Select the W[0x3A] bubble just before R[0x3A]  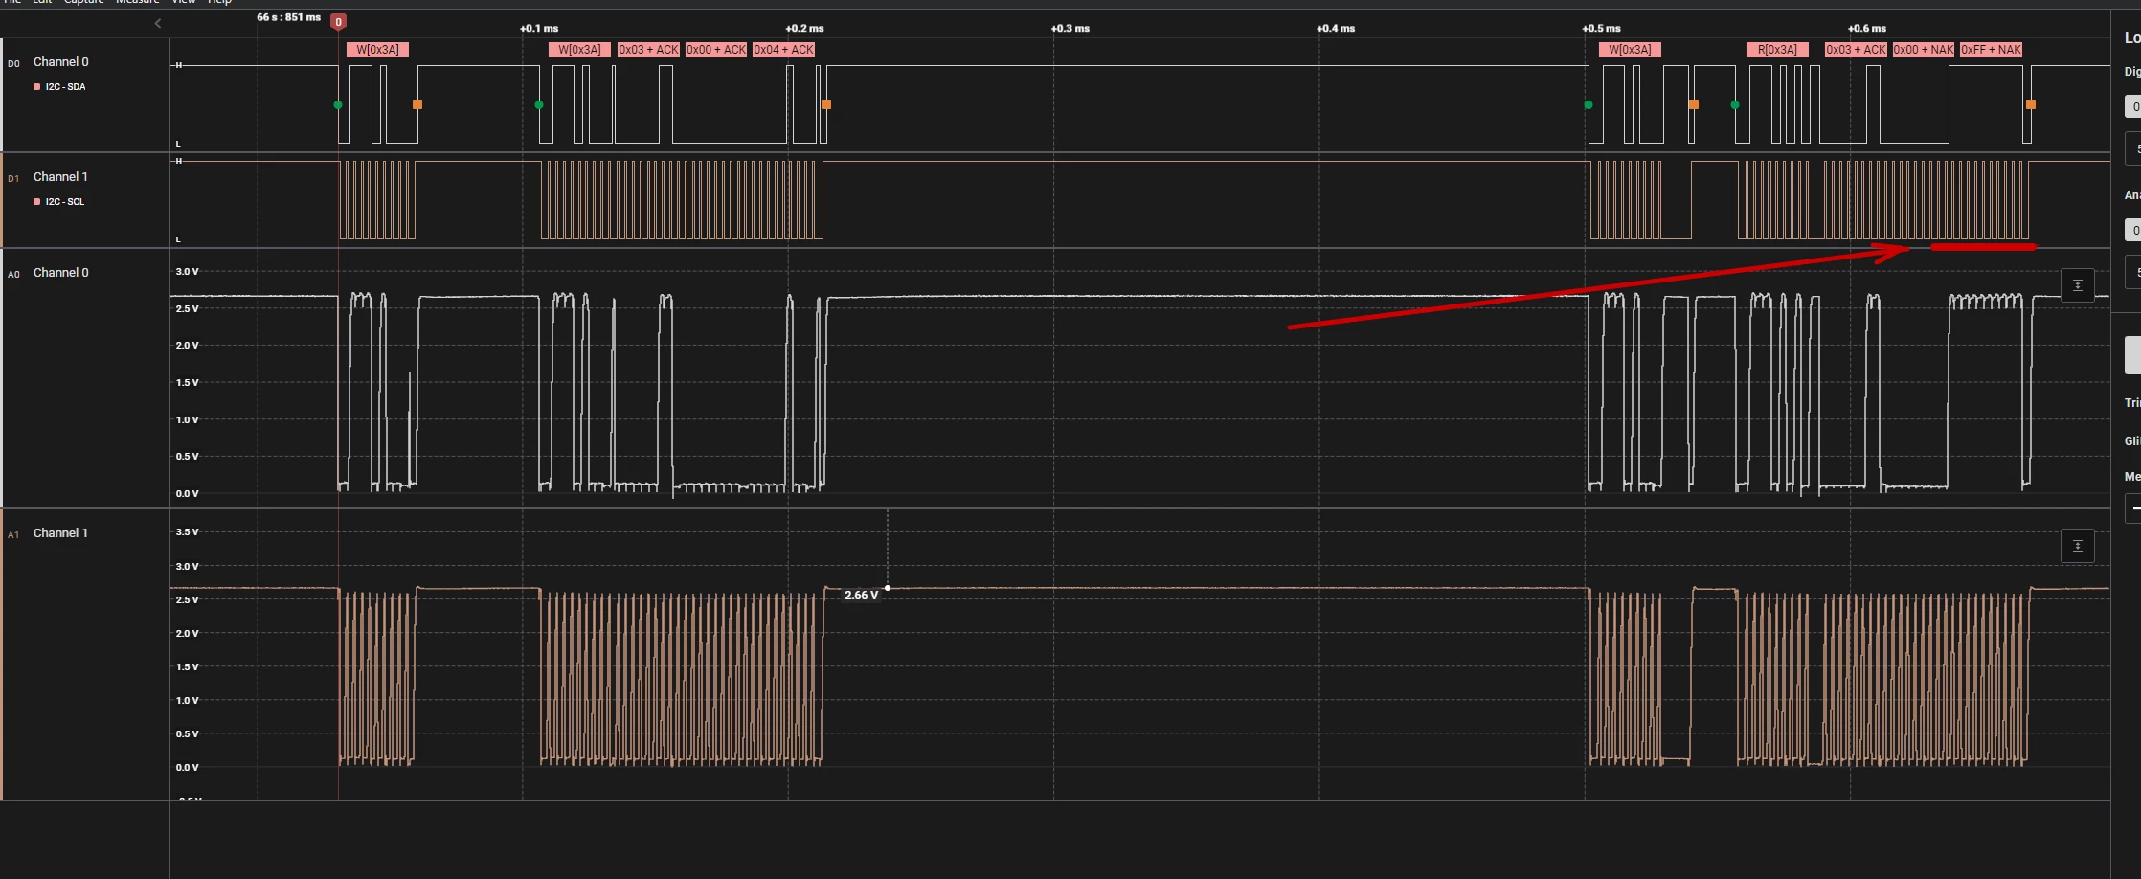(x=1630, y=50)
